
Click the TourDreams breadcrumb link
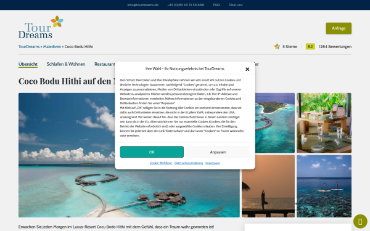(29, 46)
